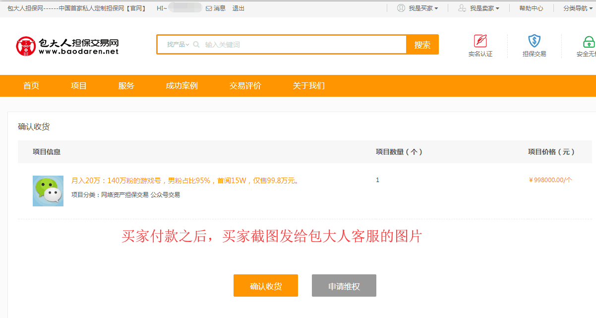Open 消息 via the envelope icon
The image size is (596, 318).
click(x=209, y=8)
